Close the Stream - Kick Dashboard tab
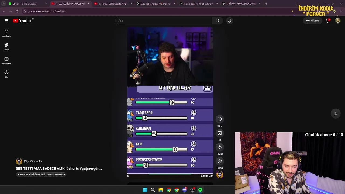The image size is (345, 194). pyautogui.click(x=46, y=4)
